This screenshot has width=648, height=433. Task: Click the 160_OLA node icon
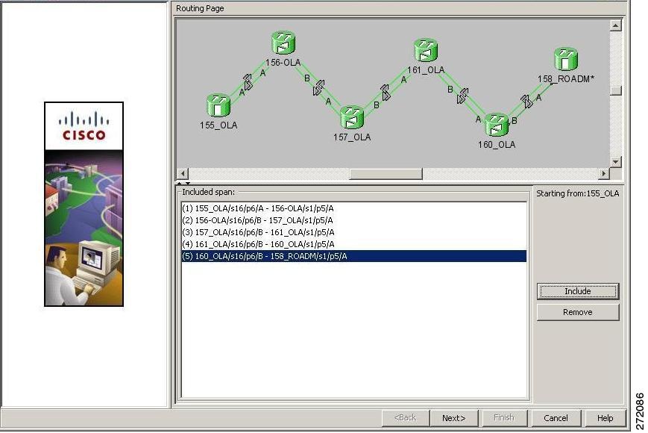tap(497, 125)
